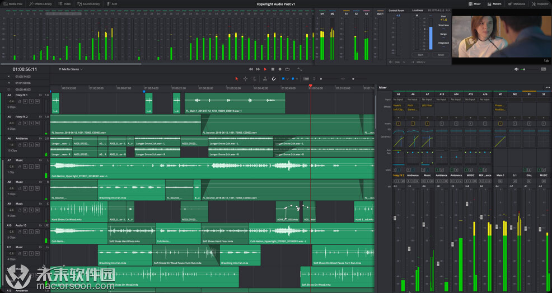Add a blue marker on the timeline
Screen dimensions: 552x293
(x=293, y=79)
